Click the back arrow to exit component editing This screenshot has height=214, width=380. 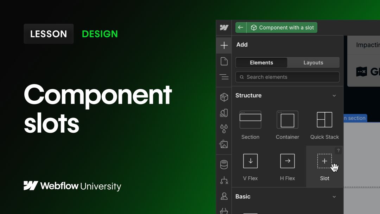click(x=240, y=27)
